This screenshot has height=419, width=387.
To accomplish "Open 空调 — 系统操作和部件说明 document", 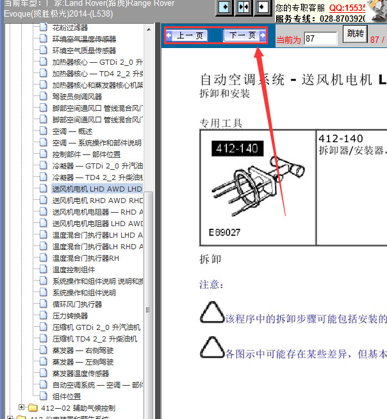I will 97,143.
